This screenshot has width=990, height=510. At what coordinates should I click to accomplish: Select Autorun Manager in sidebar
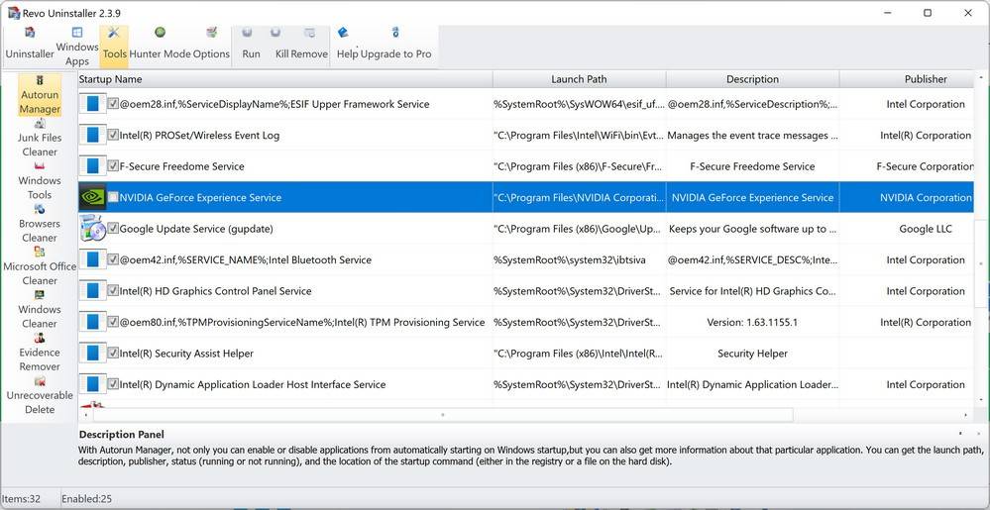point(40,95)
